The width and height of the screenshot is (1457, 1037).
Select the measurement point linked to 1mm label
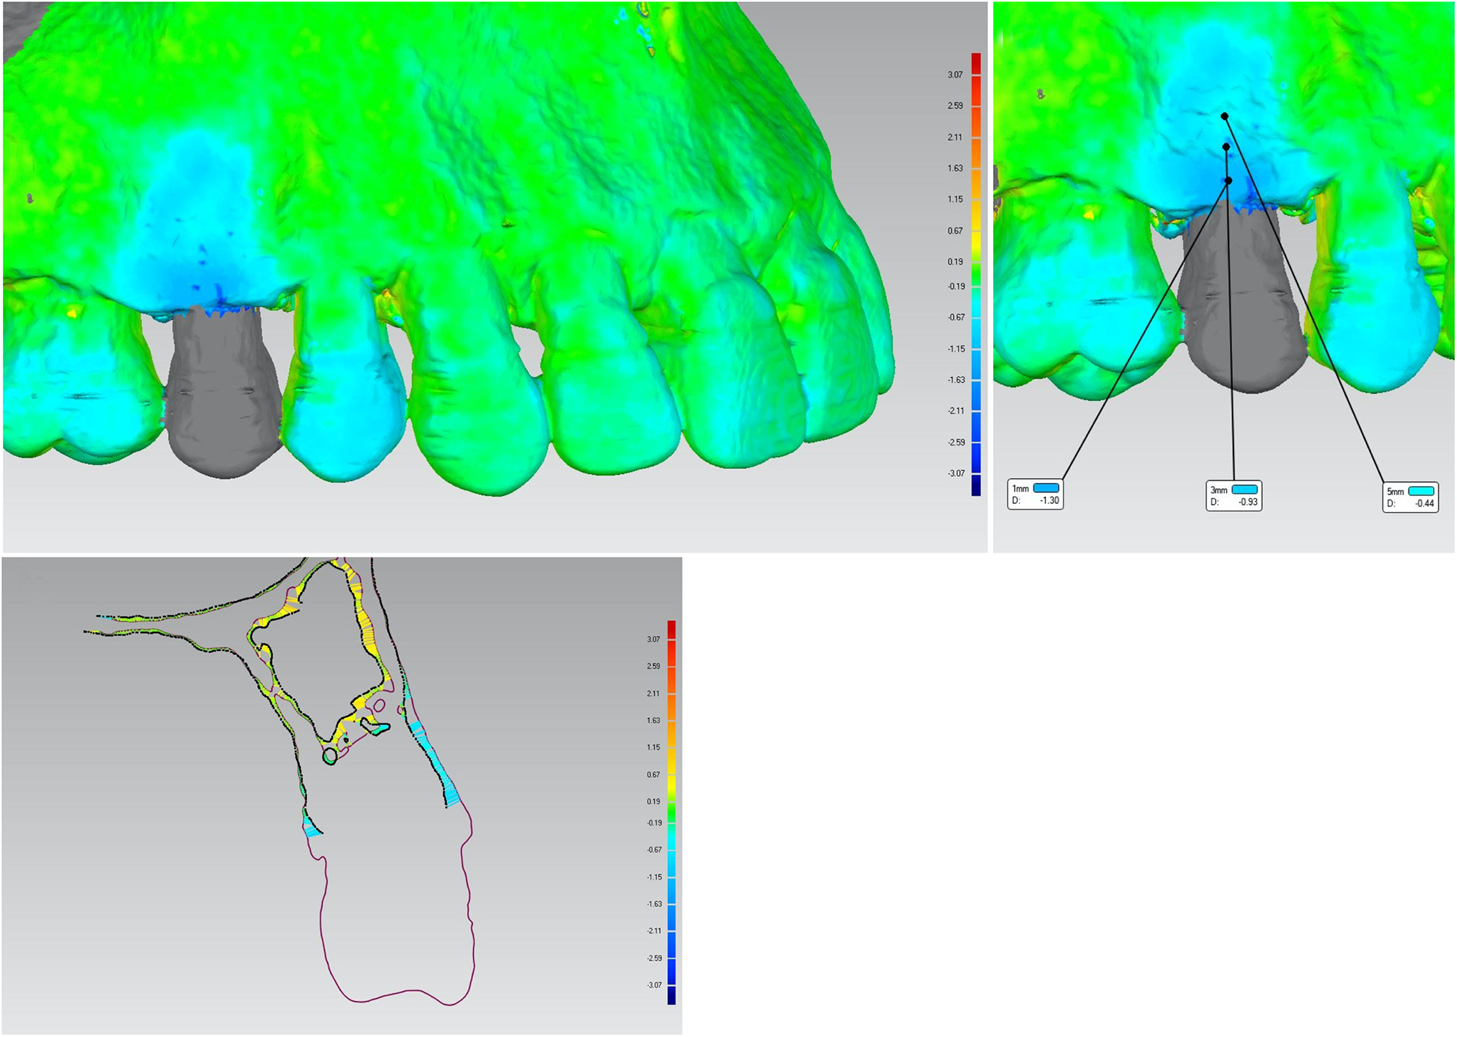[x=1228, y=181]
